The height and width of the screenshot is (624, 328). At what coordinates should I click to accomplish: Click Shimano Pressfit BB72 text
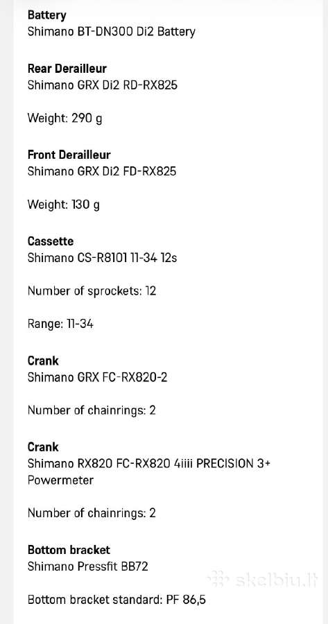coord(87,566)
